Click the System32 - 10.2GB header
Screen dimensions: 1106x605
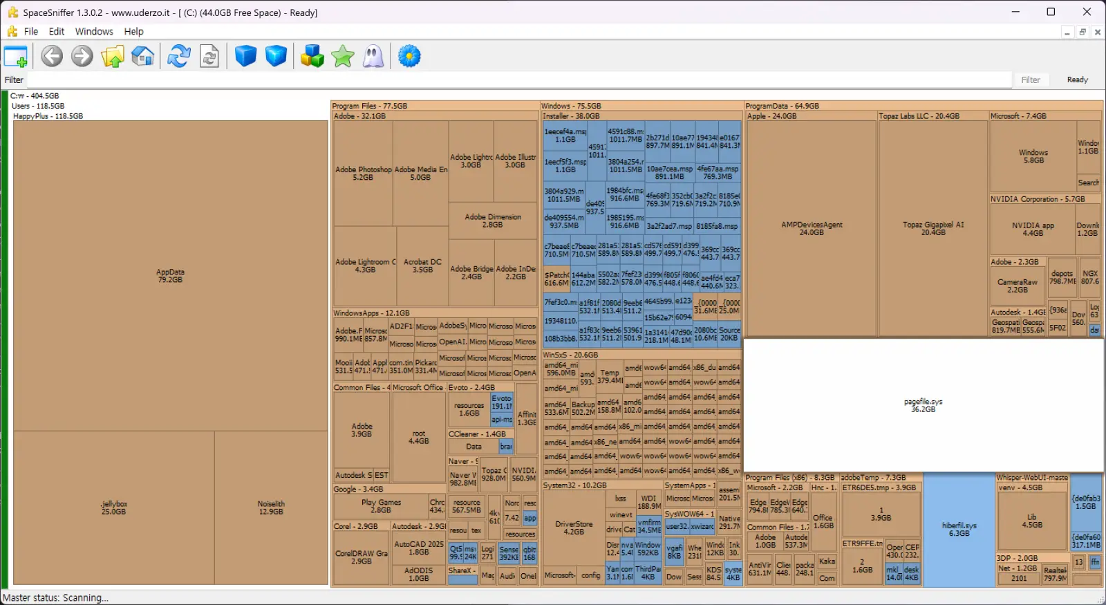pyautogui.click(x=574, y=485)
